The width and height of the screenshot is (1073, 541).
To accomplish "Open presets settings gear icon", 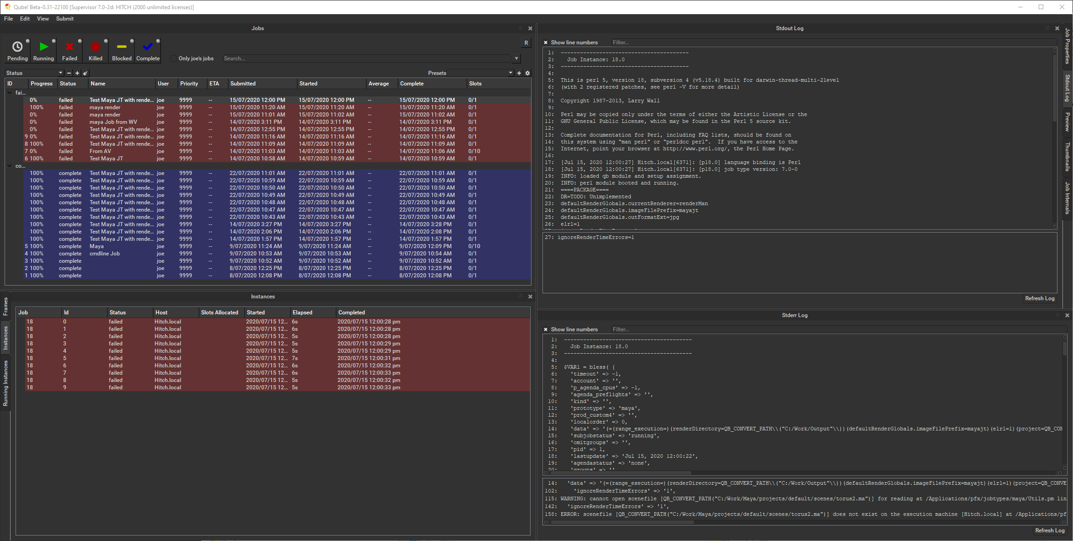I will tap(527, 73).
